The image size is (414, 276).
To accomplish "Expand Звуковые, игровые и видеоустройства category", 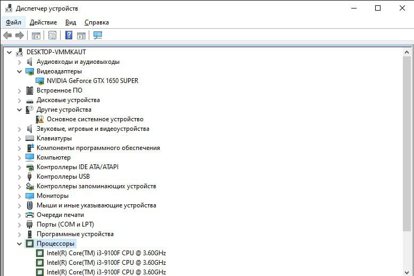I will pyautogui.click(x=19, y=129).
